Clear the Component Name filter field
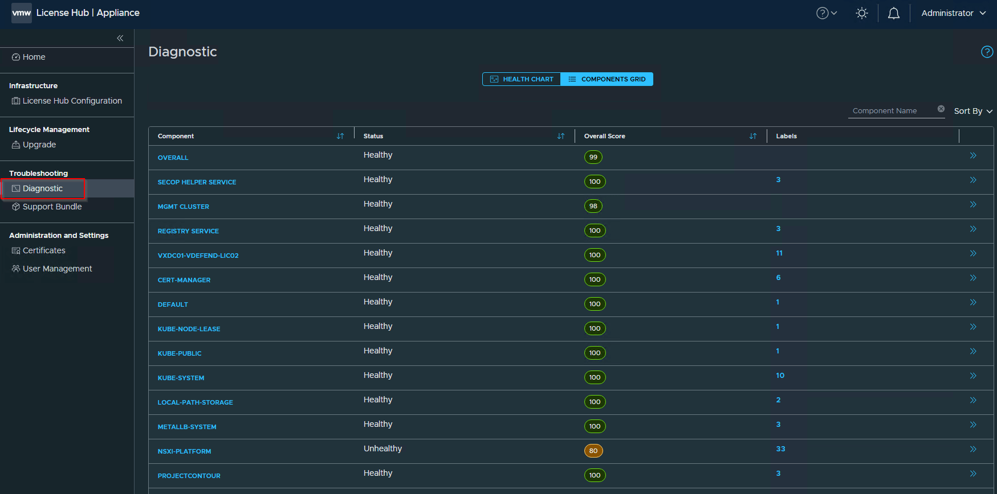The width and height of the screenshot is (997, 494). 941,109
